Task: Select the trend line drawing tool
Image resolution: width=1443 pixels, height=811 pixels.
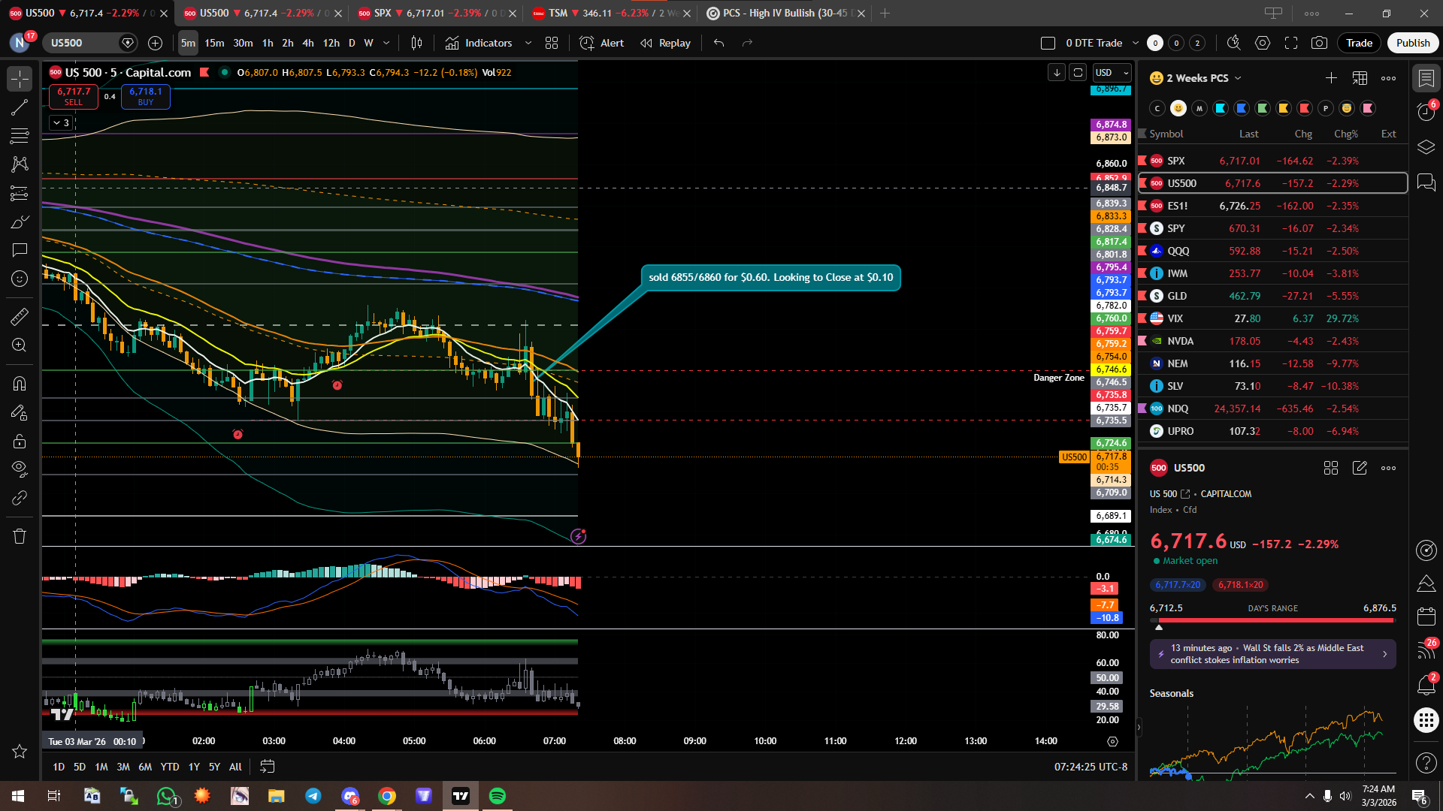Action: pos(20,107)
